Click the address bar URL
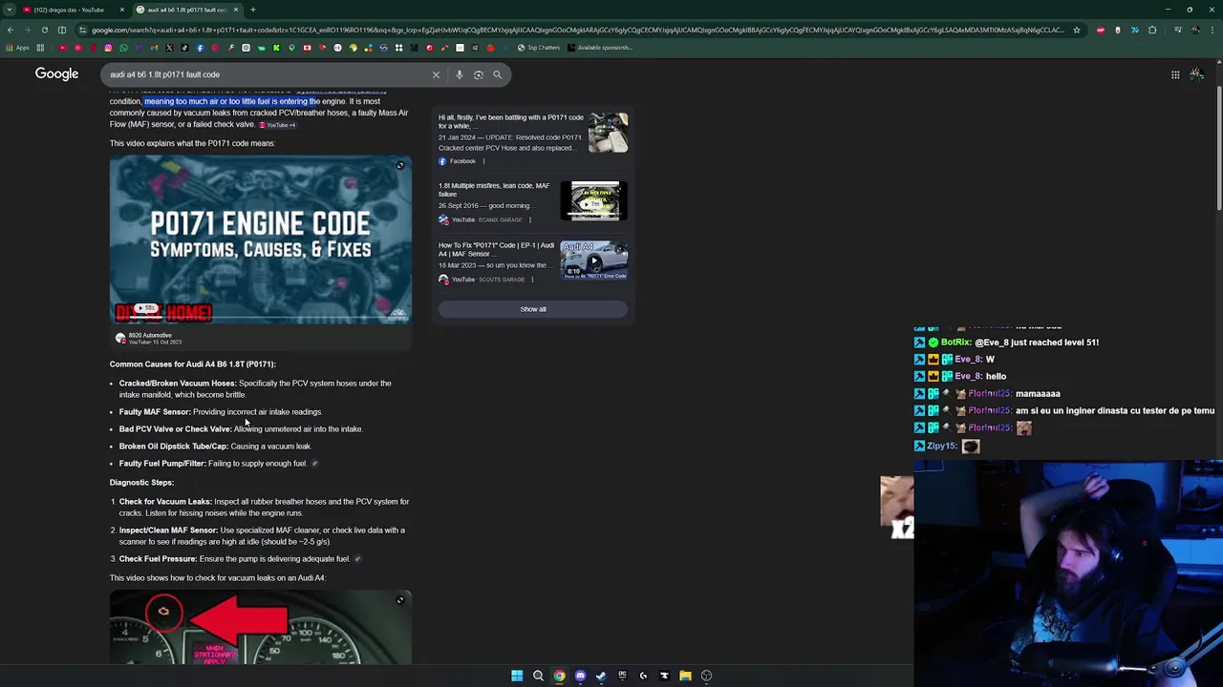The height and width of the screenshot is (687, 1223). [x=578, y=30]
